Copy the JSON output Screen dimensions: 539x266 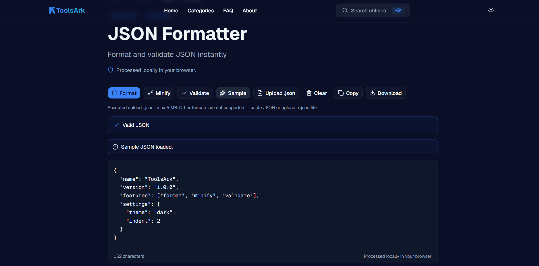coord(348,93)
